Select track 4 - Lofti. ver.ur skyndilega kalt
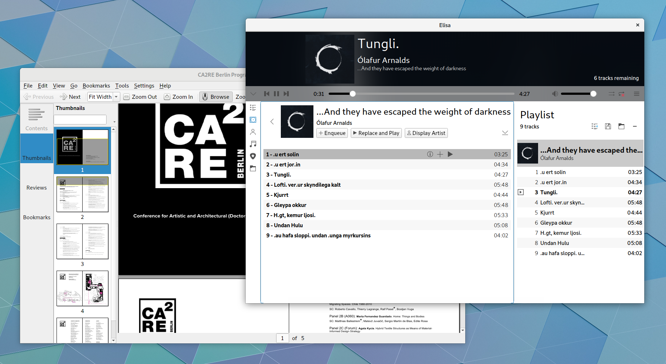The height and width of the screenshot is (364, 666). tap(387, 185)
